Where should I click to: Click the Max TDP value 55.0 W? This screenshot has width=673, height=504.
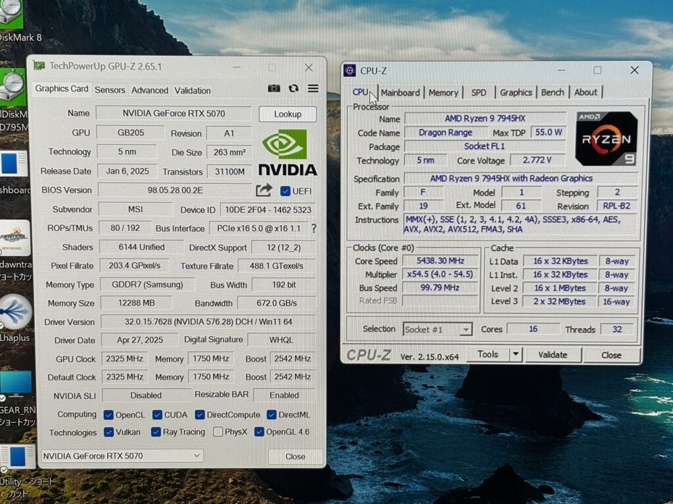click(549, 132)
